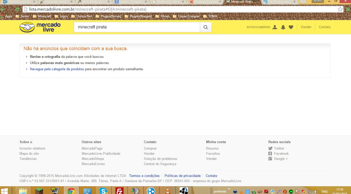Open the Apps bookmarks shortcut
This screenshot has width=351, height=194.
coord(6,16)
